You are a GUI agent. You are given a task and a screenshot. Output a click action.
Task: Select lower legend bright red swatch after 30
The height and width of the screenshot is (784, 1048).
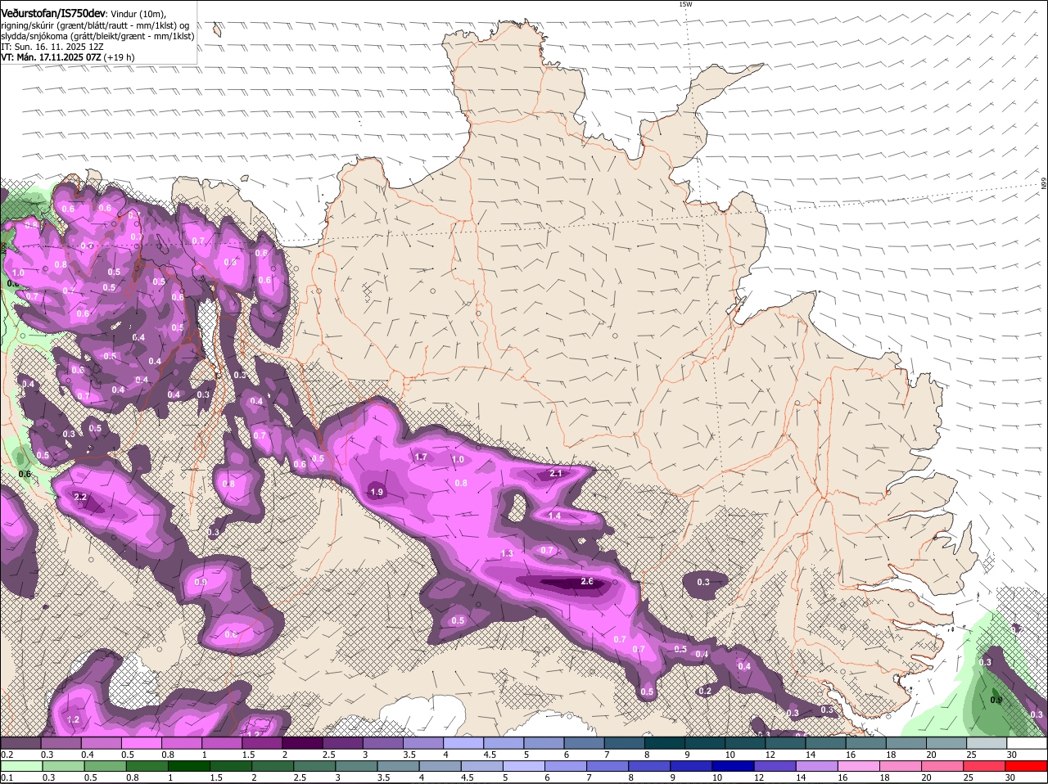pyautogui.click(x=1027, y=766)
